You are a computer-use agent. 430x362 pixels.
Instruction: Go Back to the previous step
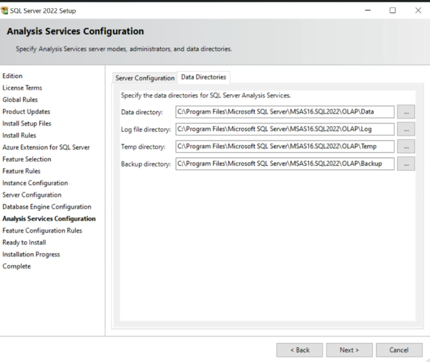click(x=300, y=350)
